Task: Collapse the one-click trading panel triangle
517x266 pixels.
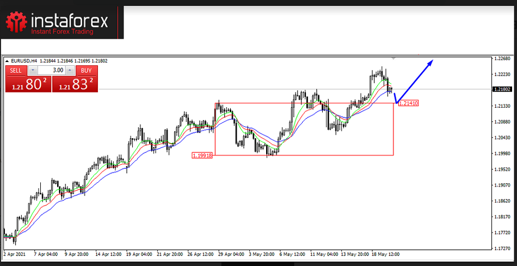Action: 7,61
